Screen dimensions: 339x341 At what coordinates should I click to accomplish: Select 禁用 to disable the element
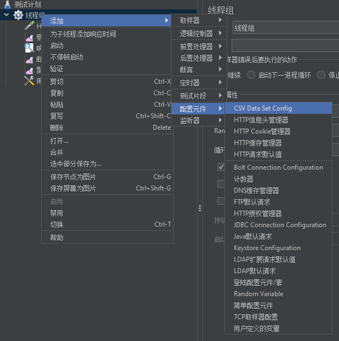tap(107, 213)
